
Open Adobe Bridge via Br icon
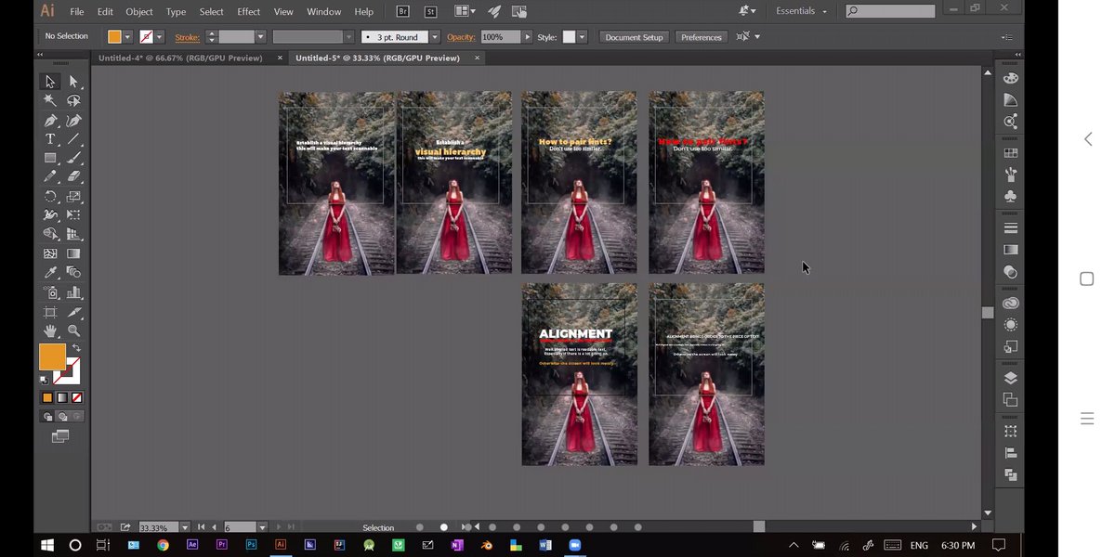(x=402, y=11)
